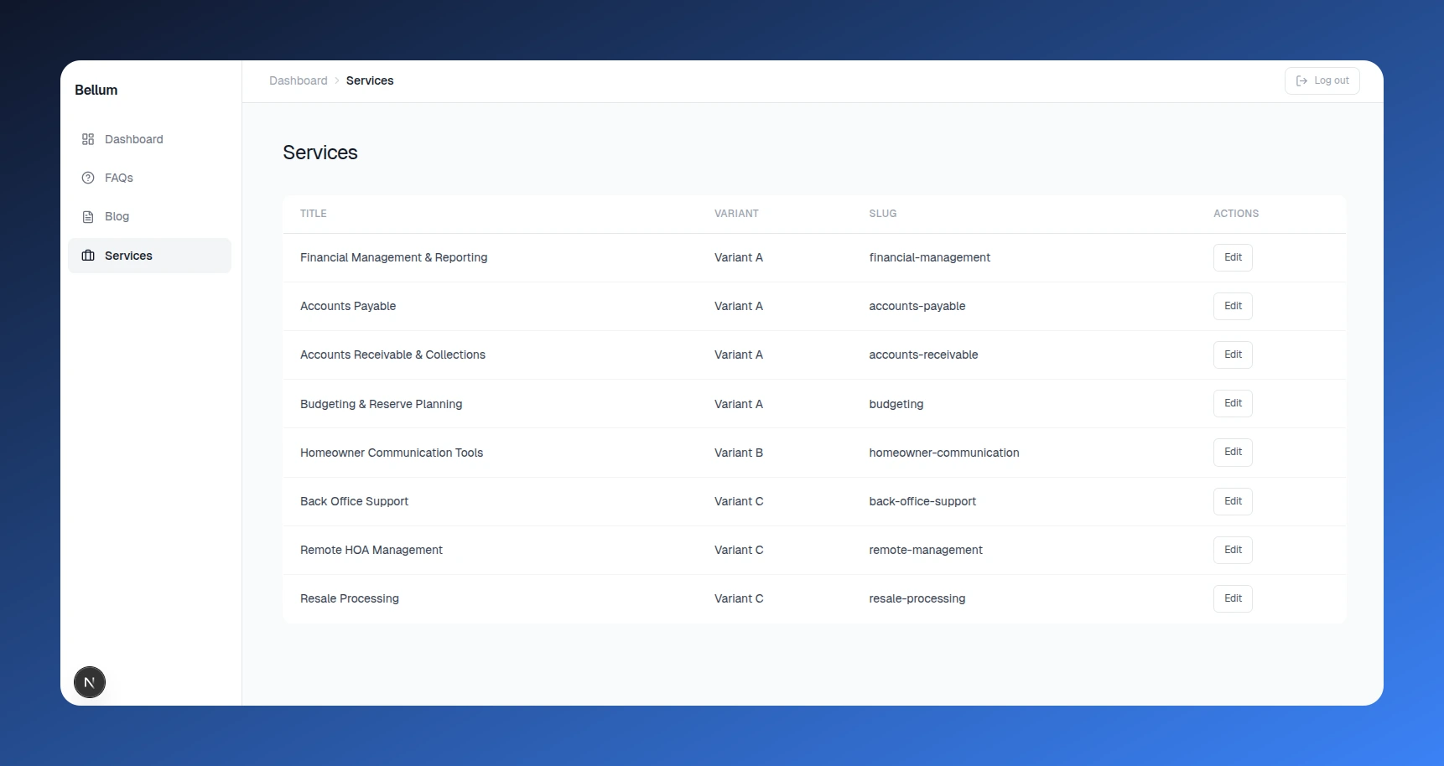Viewport: 1444px width, 766px height.
Task: Edit Financial Management & Reporting service
Action: coord(1233,257)
